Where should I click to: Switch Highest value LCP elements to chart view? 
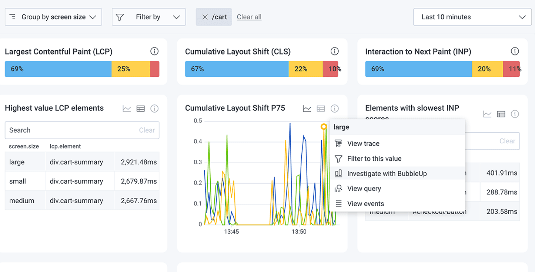pos(127,109)
